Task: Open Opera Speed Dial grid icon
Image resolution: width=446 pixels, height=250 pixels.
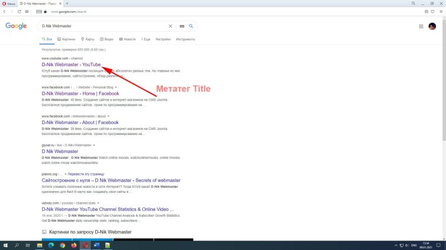Action: pos(27,12)
